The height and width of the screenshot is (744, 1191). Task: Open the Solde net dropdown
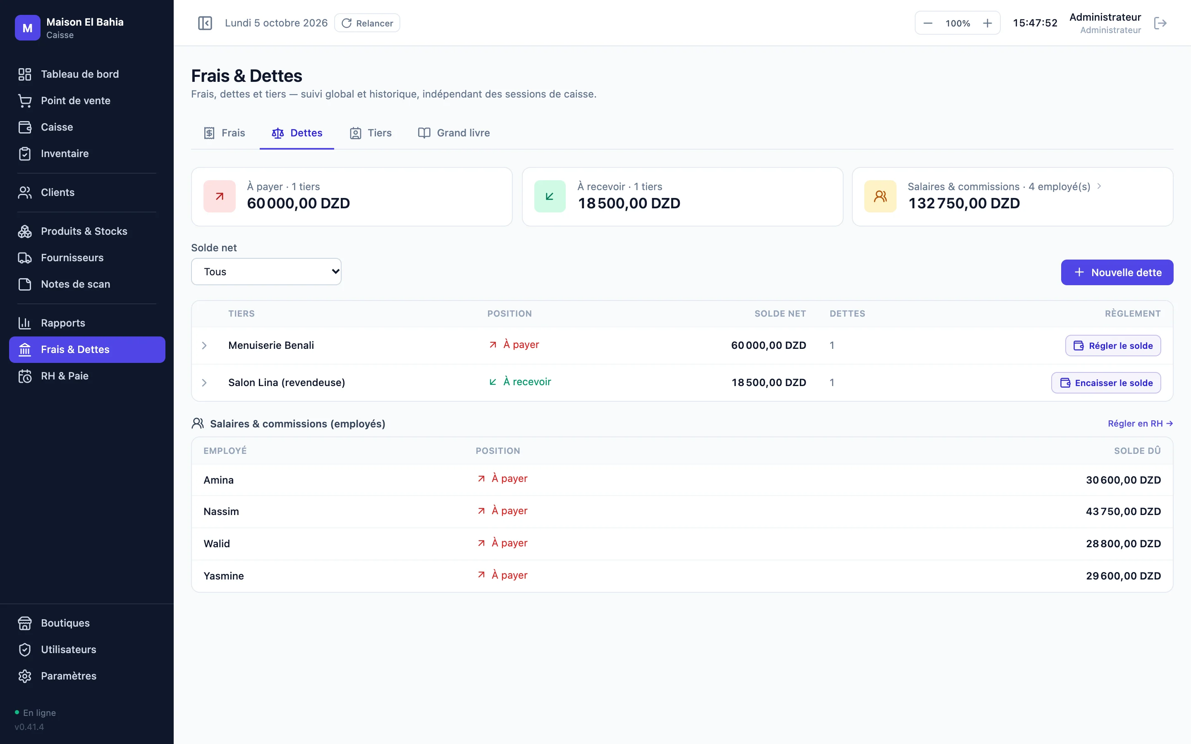point(266,272)
